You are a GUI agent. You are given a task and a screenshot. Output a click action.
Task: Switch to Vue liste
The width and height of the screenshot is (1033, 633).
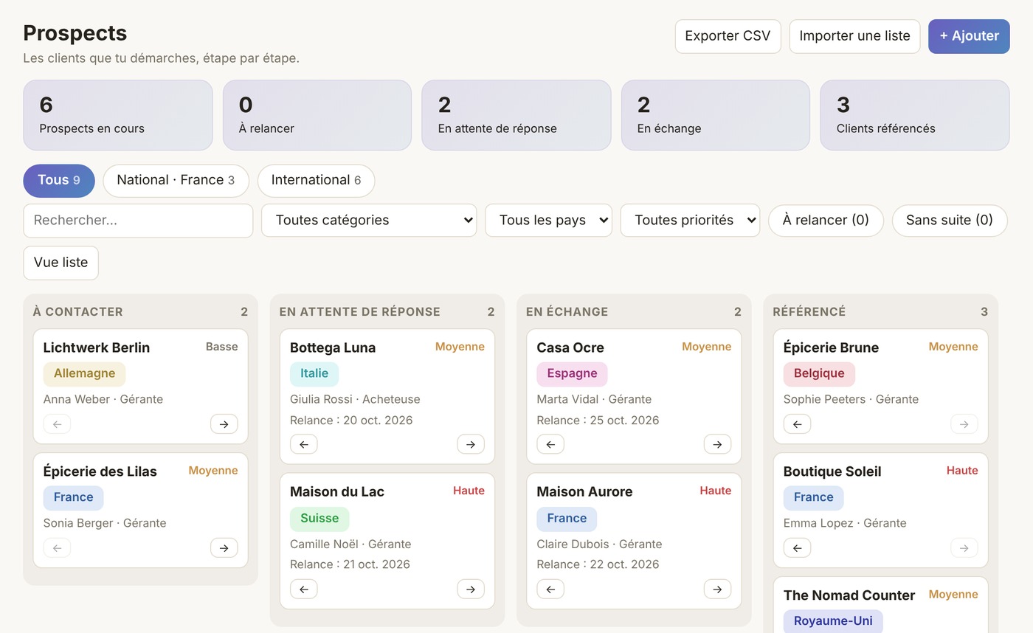click(x=61, y=263)
